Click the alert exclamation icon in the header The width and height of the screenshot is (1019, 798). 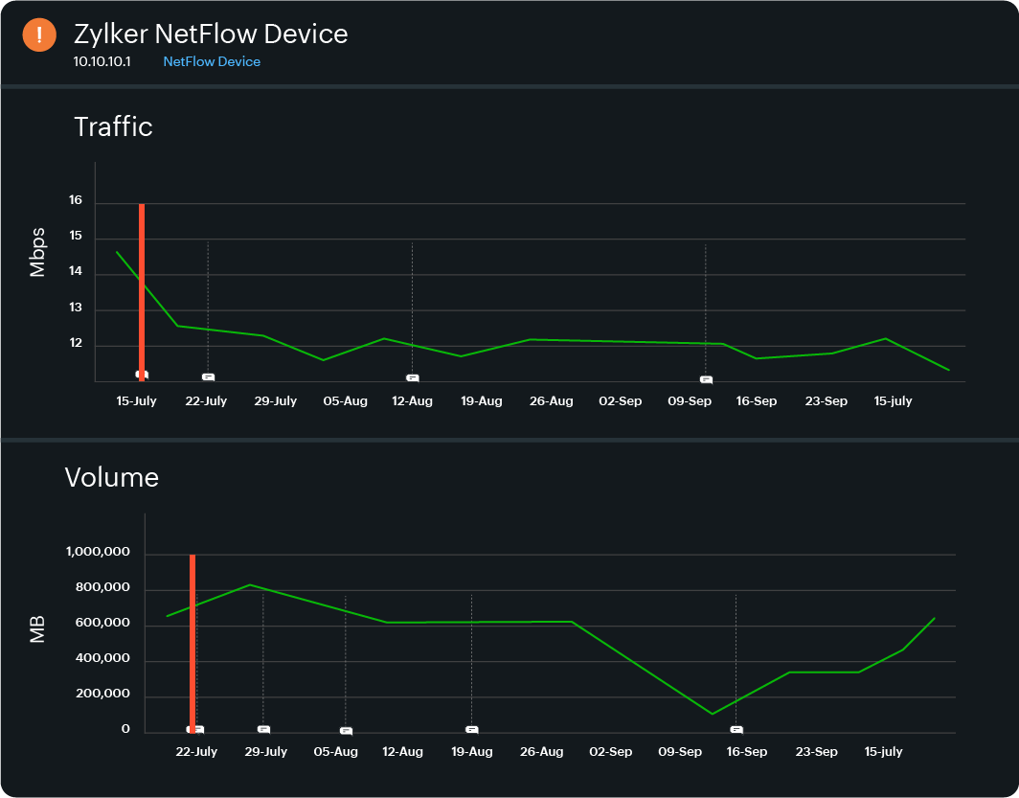click(x=38, y=34)
